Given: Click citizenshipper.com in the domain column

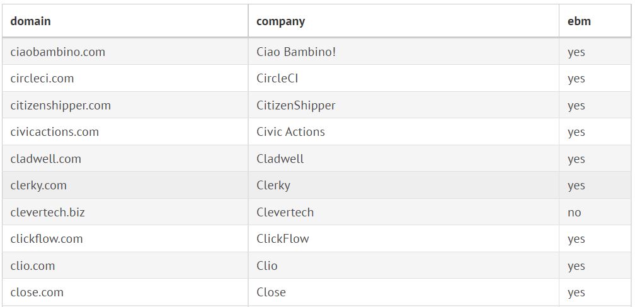Looking at the screenshot, I should point(60,105).
